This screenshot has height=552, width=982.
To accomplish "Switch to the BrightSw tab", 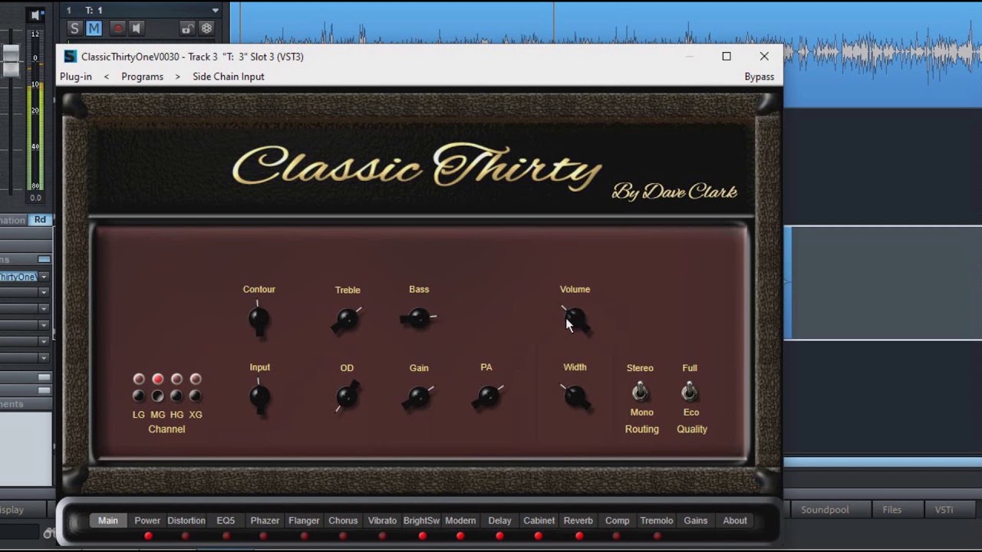I will pyautogui.click(x=421, y=521).
